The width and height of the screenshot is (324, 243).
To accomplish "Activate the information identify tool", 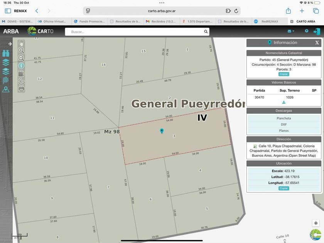I will click(x=21, y=66).
